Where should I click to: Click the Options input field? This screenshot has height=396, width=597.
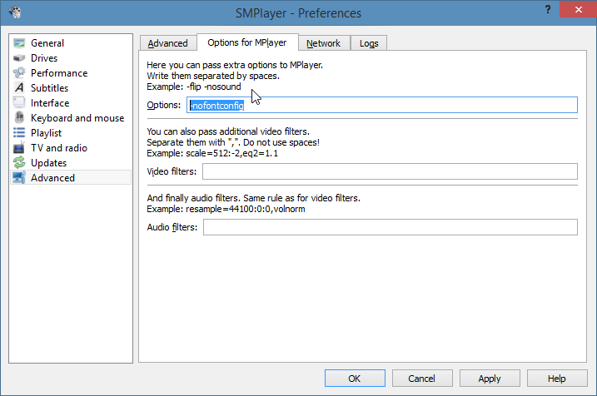pyautogui.click(x=382, y=105)
